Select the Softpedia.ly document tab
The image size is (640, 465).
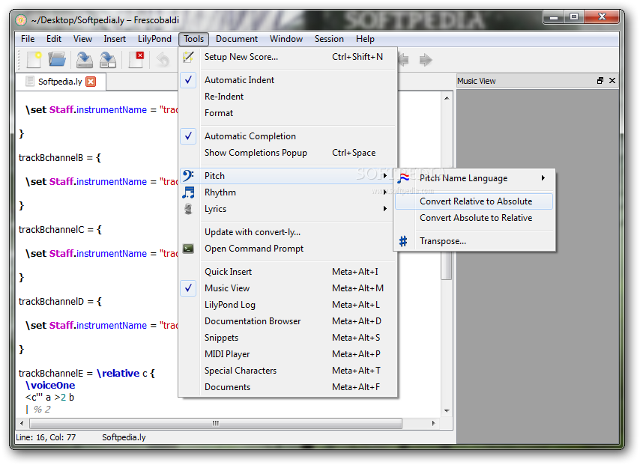pos(60,82)
